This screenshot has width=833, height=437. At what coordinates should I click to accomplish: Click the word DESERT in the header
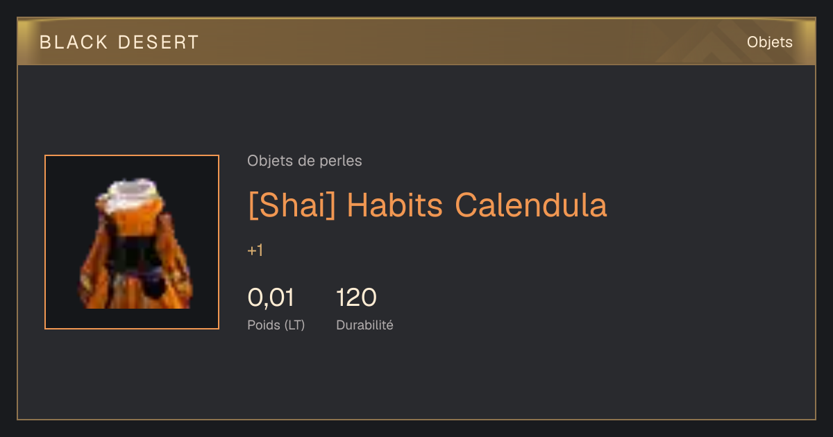pyautogui.click(x=158, y=42)
